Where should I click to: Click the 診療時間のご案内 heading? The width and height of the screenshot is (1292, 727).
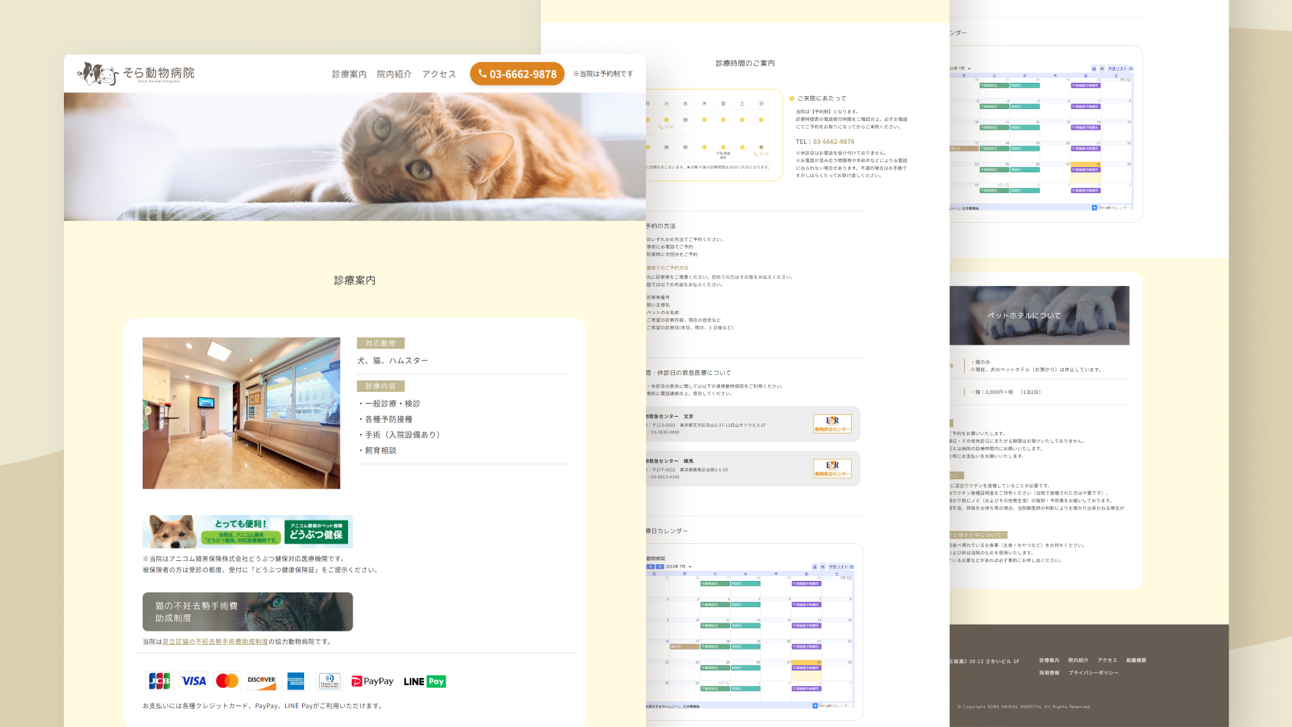(x=745, y=63)
